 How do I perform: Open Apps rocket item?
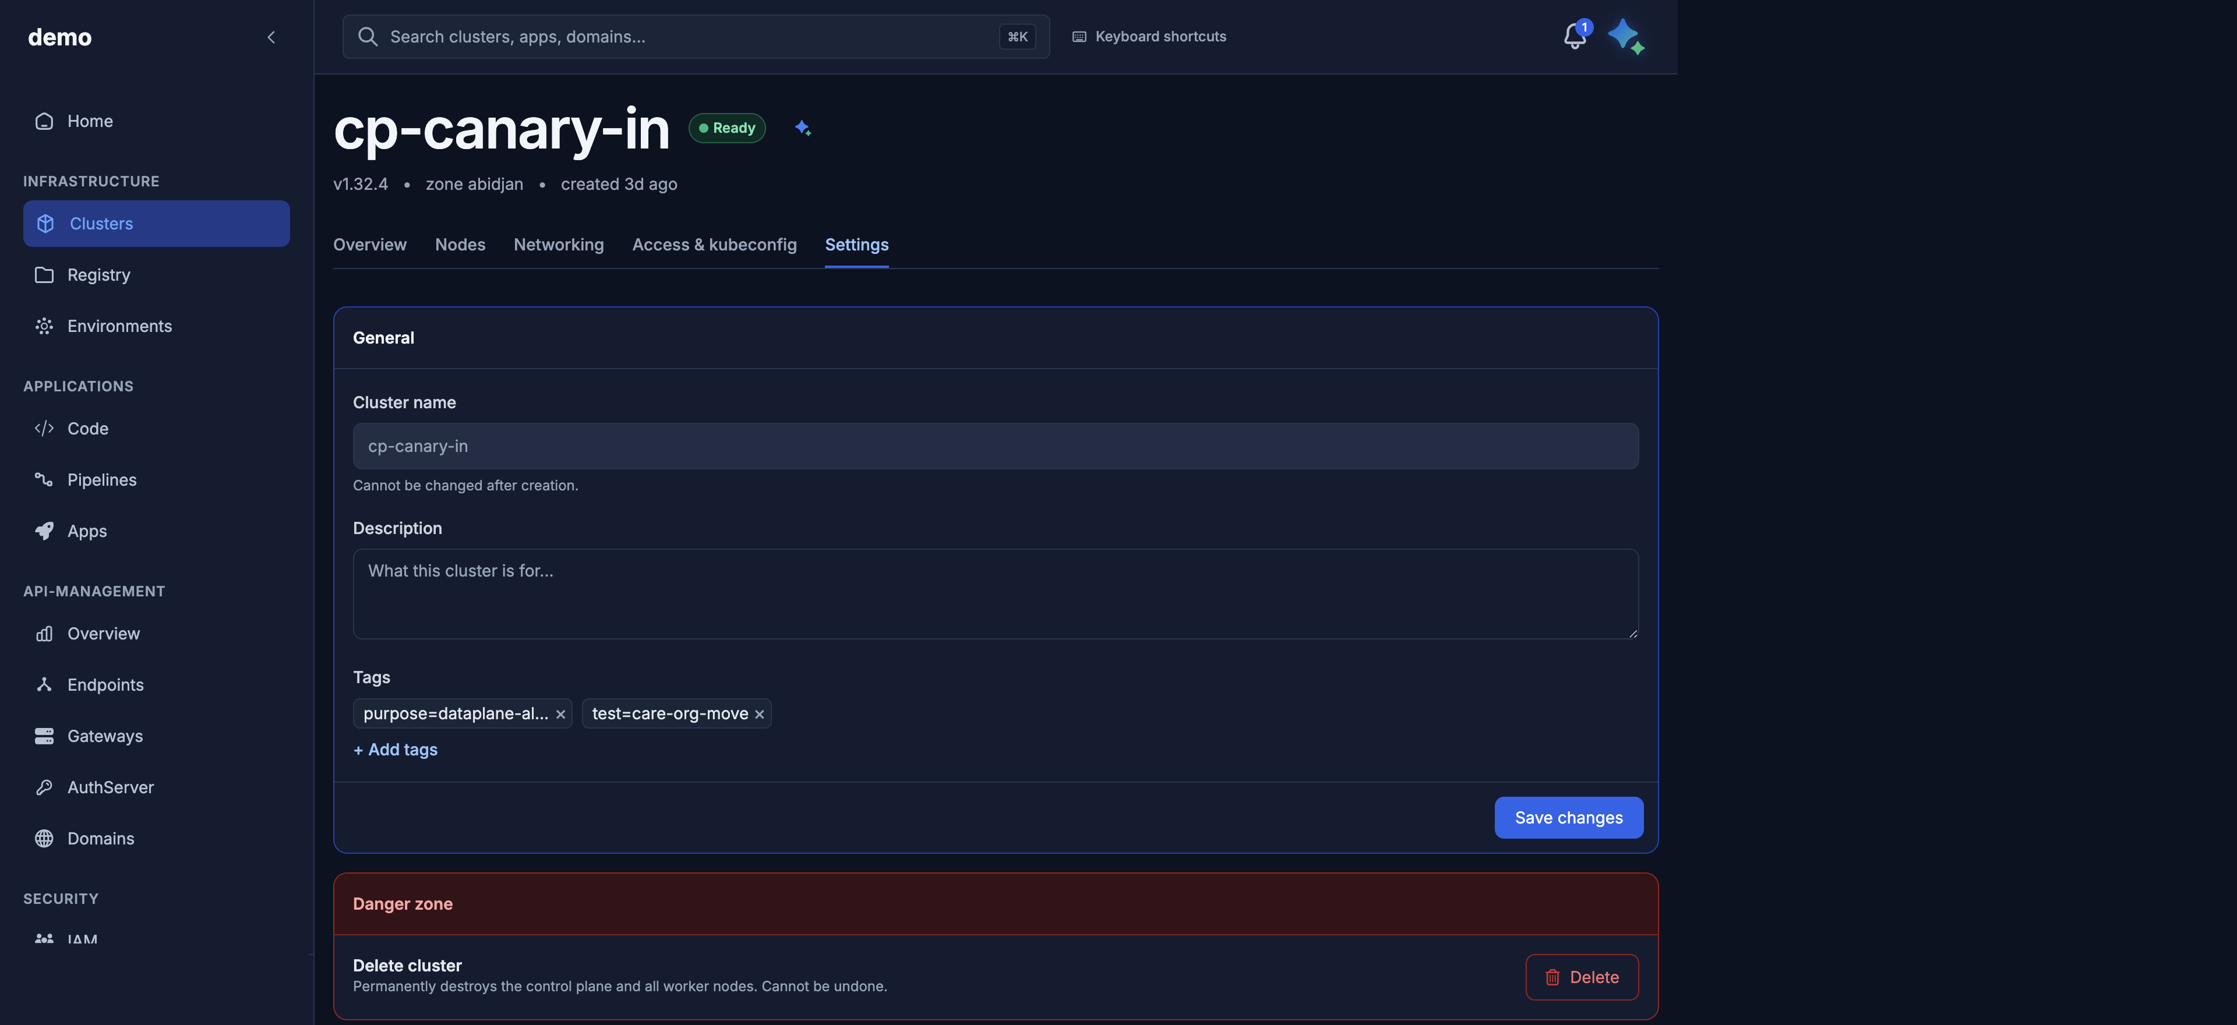[156, 531]
